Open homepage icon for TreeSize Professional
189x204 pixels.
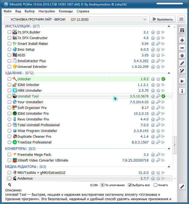(153, 142)
